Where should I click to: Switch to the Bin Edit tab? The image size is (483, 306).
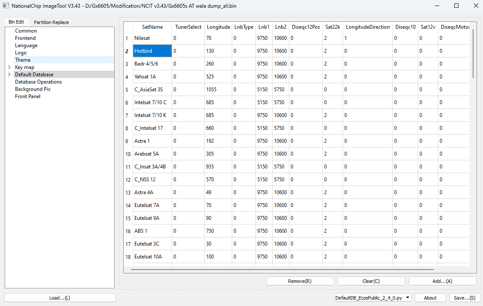[17, 22]
